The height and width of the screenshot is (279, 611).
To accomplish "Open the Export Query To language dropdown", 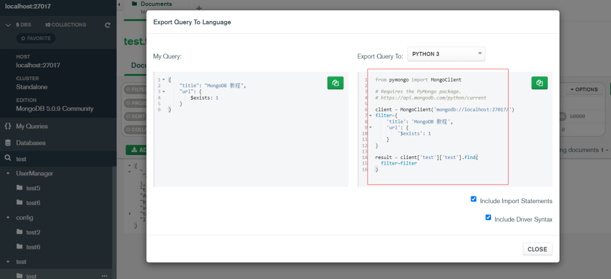I will pyautogui.click(x=446, y=54).
